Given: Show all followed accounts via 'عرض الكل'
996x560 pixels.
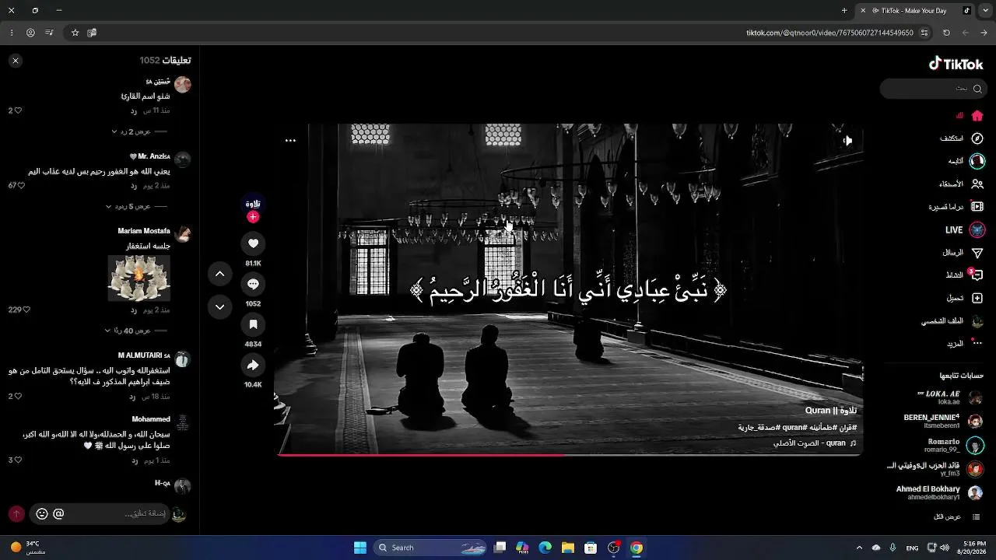Looking at the screenshot, I should pyautogui.click(x=948, y=516).
